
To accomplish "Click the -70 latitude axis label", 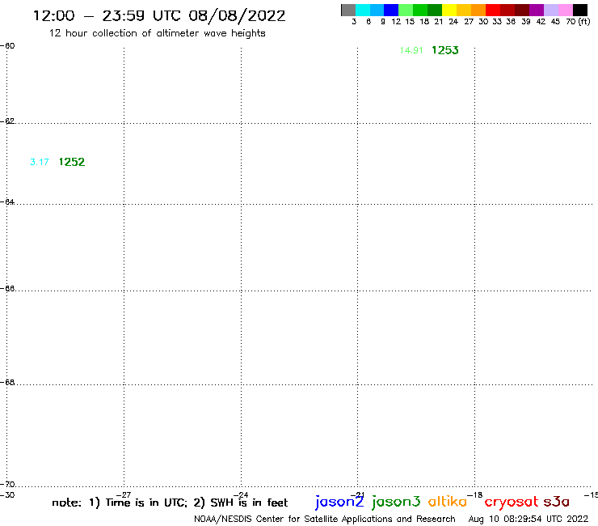I will (7, 485).
